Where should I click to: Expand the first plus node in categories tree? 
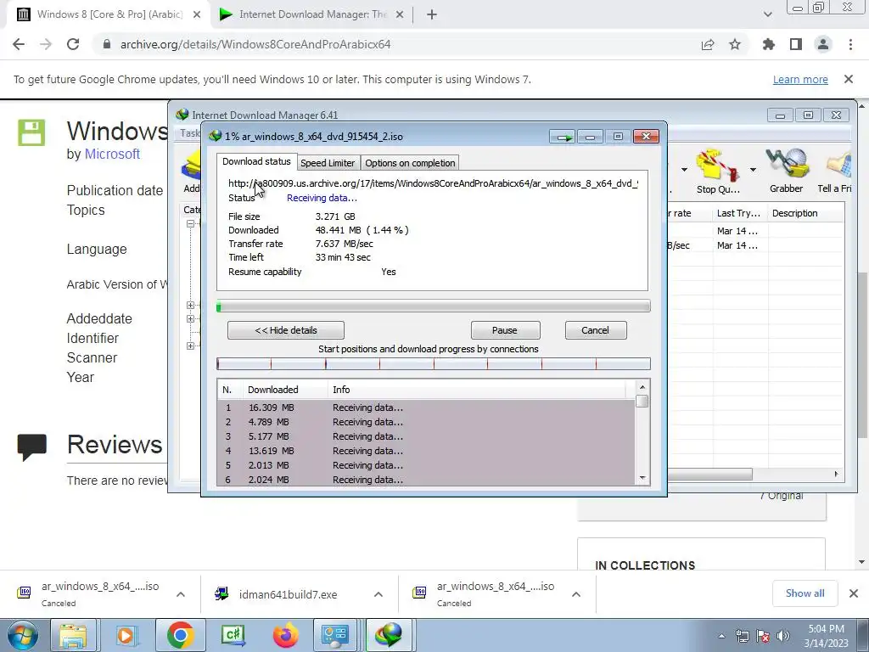[x=190, y=305]
